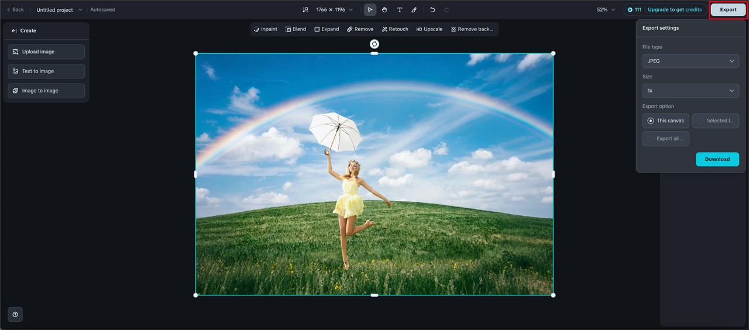Select the hand pan tool
The height and width of the screenshot is (330, 749).
click(384, 10)
